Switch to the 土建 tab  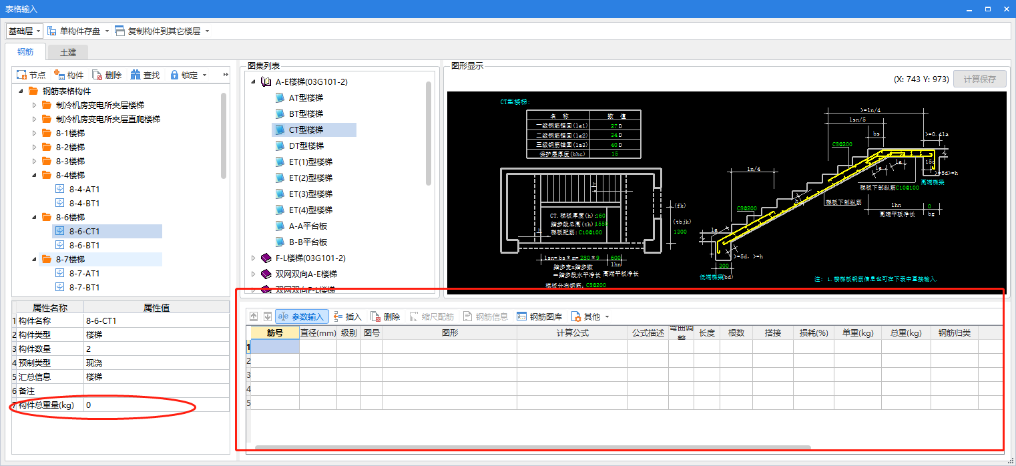(68, 52)
